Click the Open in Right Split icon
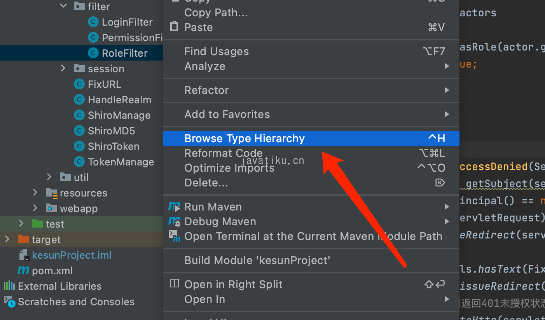Image resolution: width=545 pixels, height=320 pixels. [175, 284]
